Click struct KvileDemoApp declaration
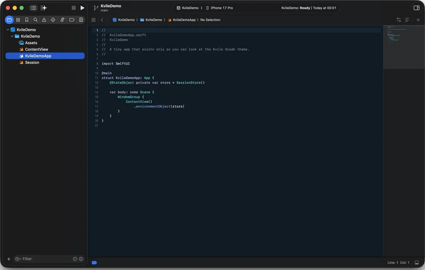Viewport: 425px width, 270px height. click(127, 78)
